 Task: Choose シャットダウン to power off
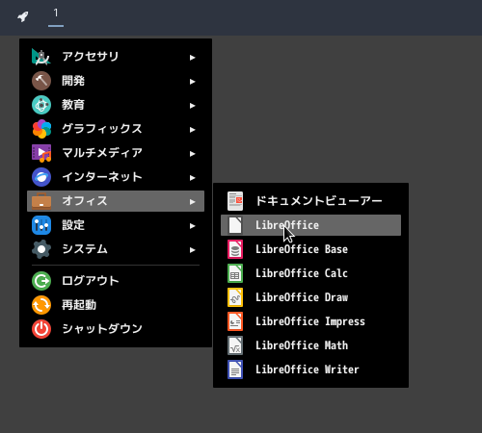click(x=116, y=329)
